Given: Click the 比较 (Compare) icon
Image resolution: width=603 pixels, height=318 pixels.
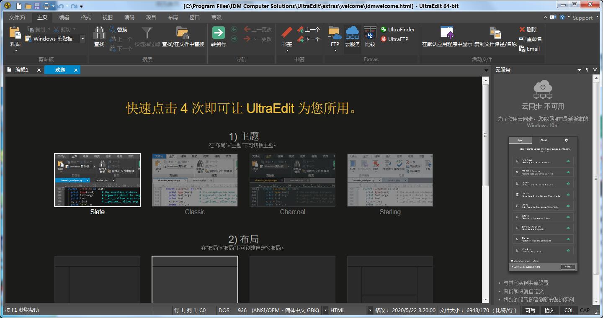Looking at the screenshot, I should pyautogui.click(x=370, y=33).
